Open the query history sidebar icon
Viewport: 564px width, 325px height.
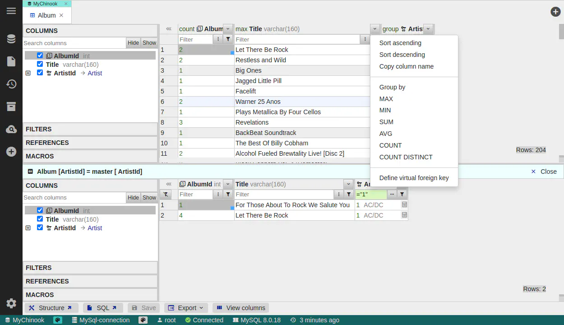pos(11,84)
